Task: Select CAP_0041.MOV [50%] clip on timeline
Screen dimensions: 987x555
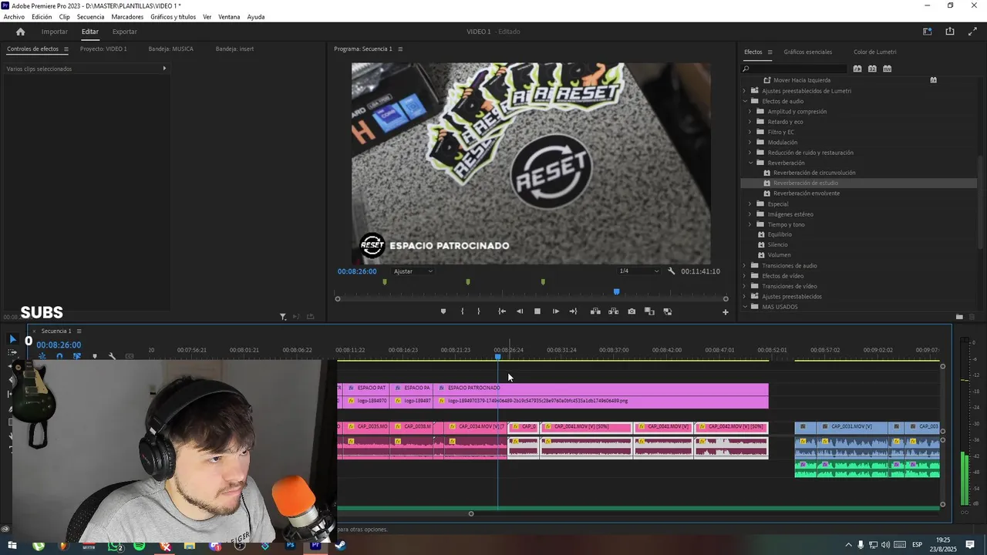Action: [x=586, y=427]
